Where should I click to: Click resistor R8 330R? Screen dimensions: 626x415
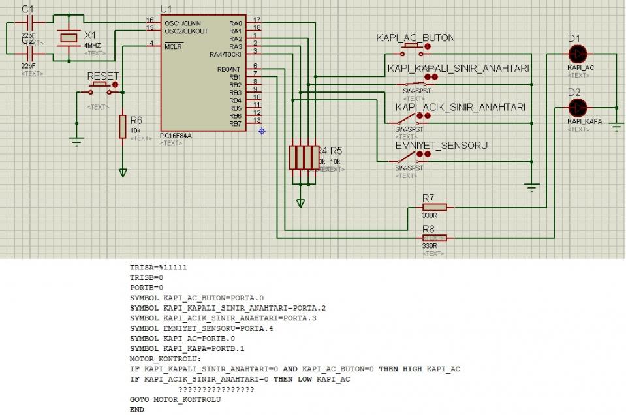click(x=434, y=238)
